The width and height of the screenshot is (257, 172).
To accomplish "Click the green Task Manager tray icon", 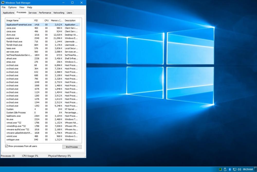I will [x=220, y=169].
